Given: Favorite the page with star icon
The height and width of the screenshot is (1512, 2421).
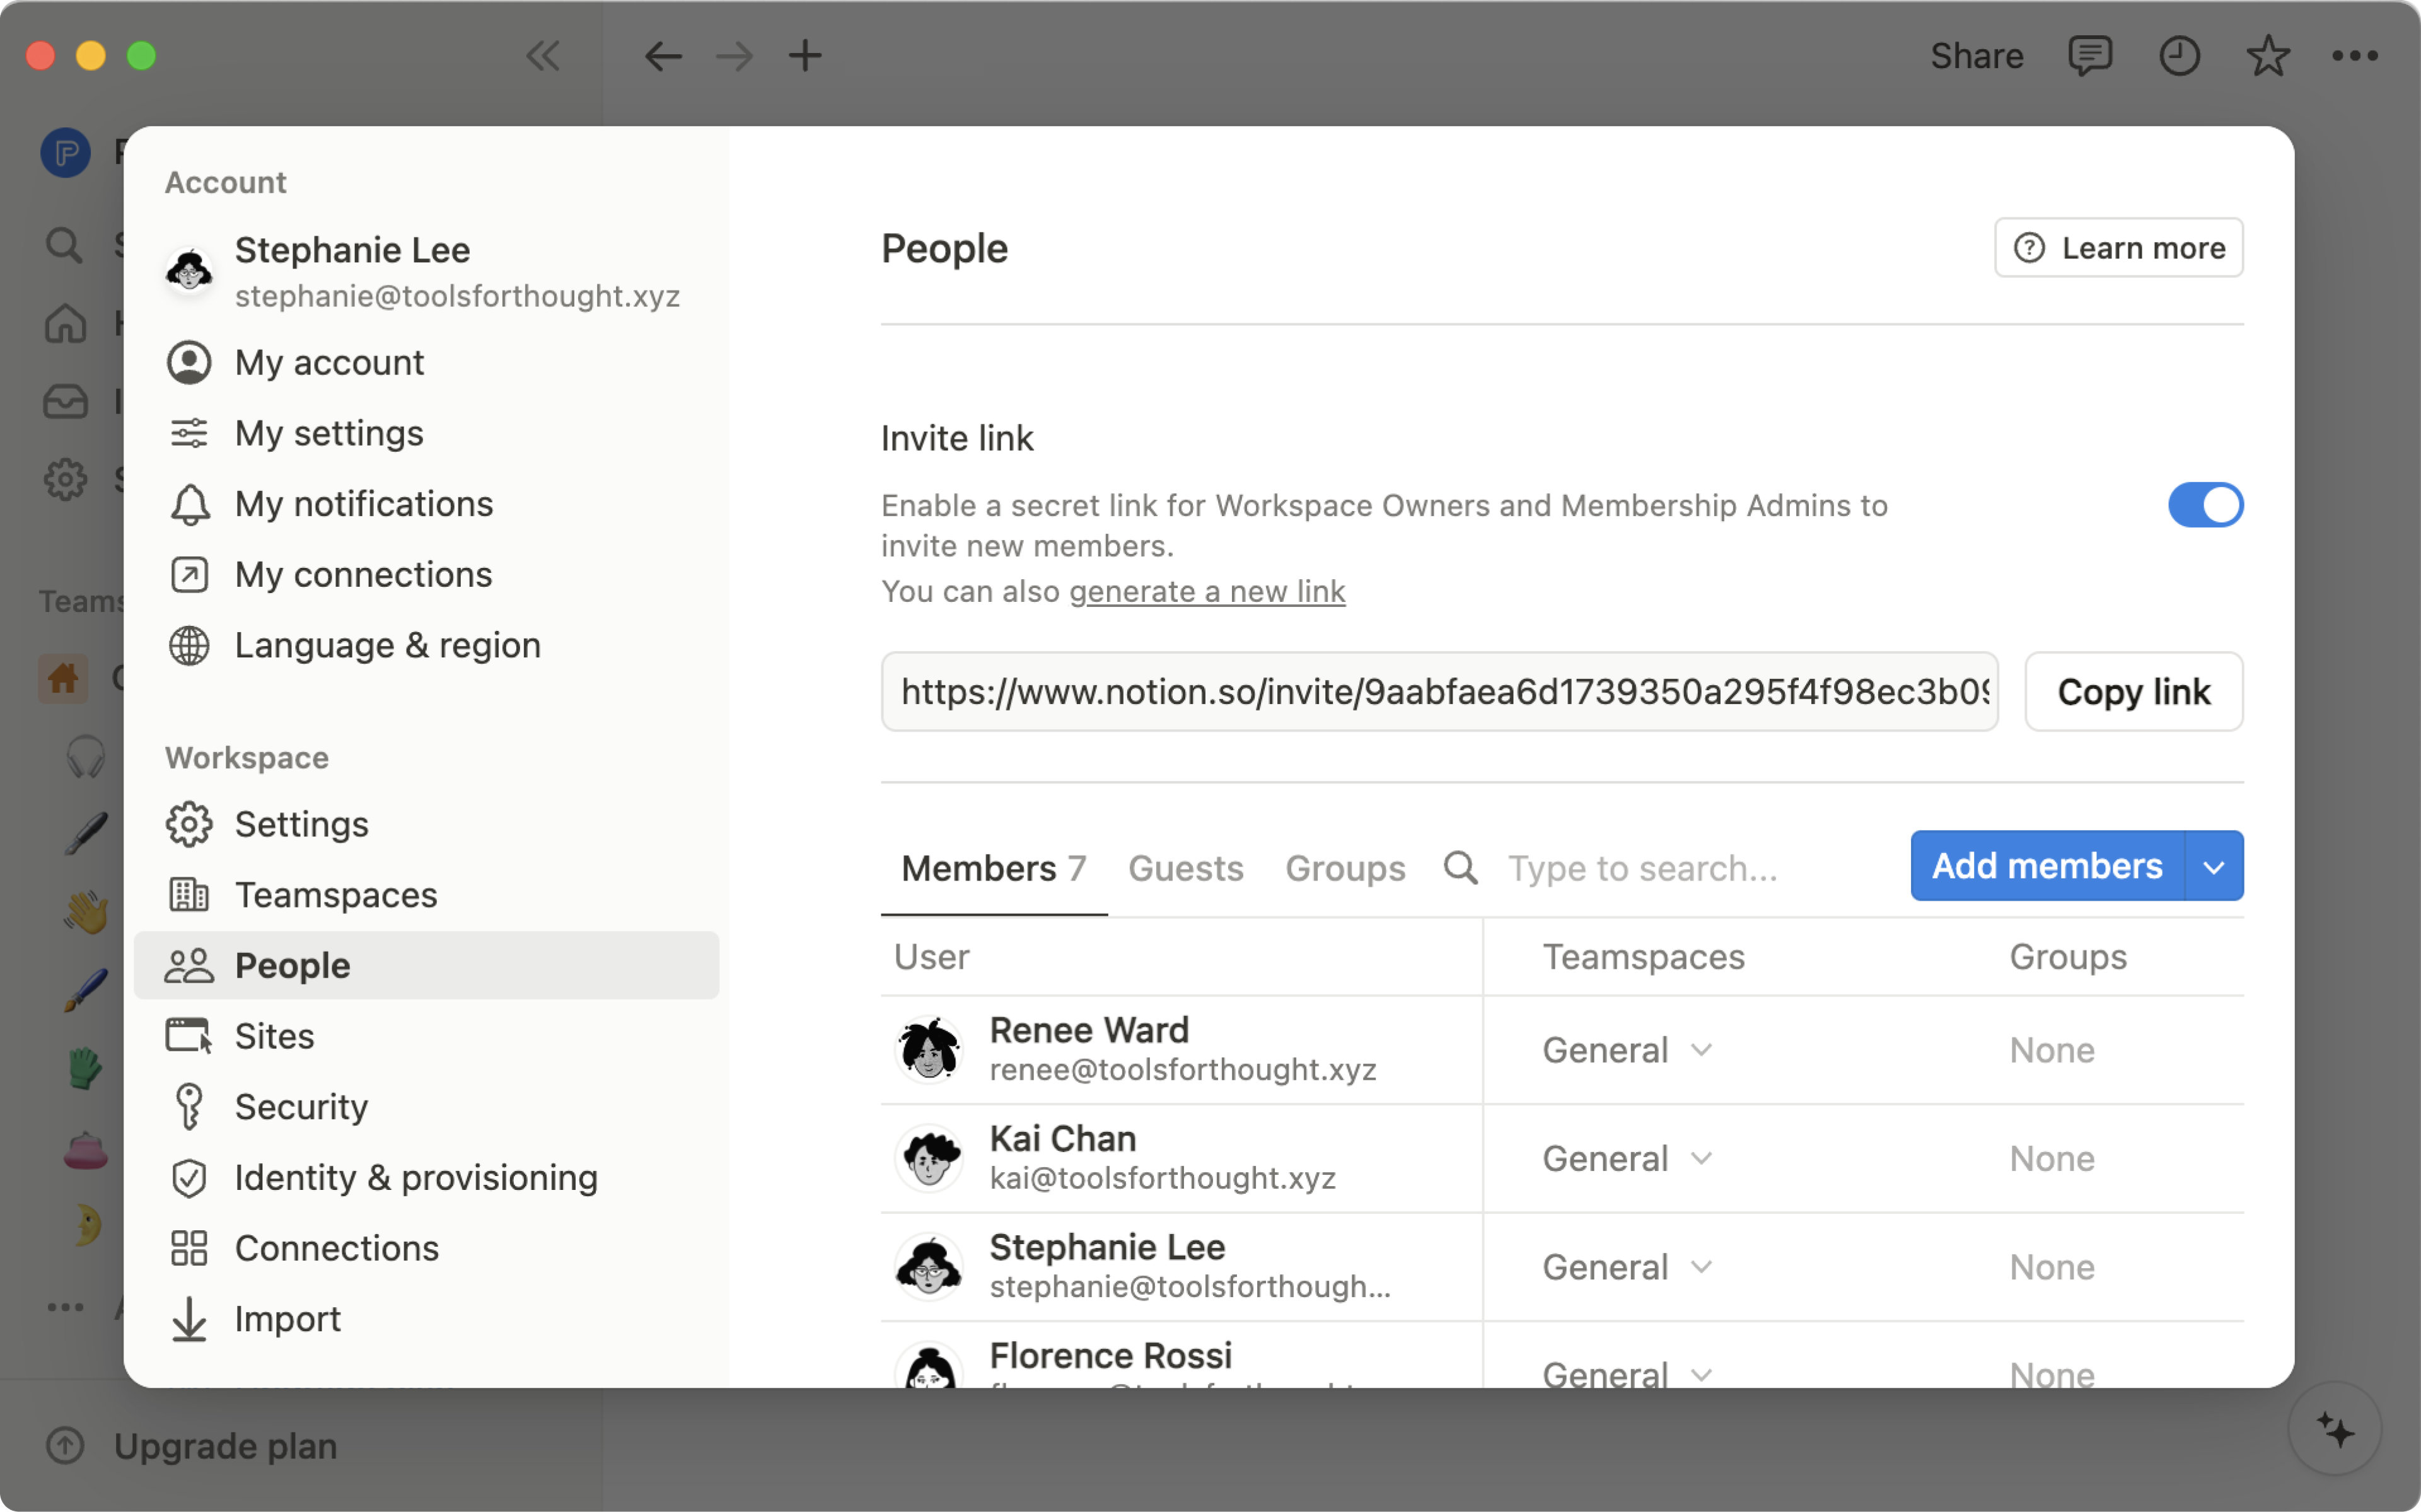Looking at the screenshot, I should 2267,56.
